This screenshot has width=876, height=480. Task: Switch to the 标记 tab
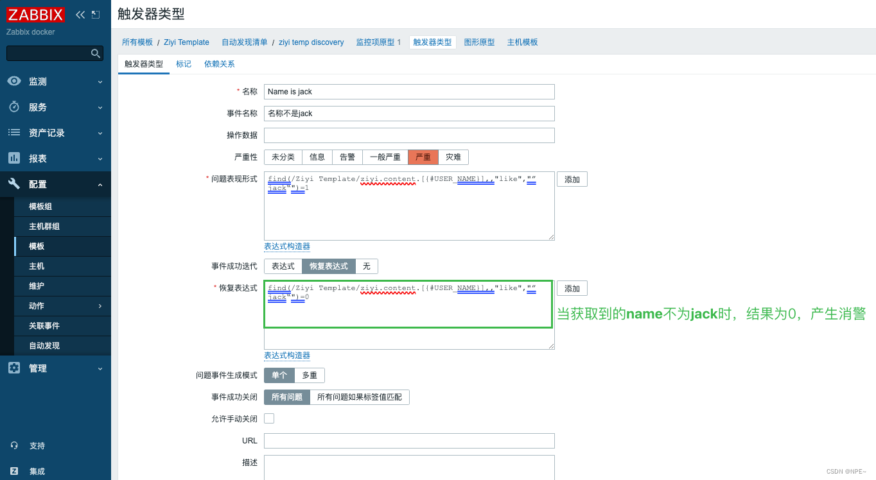(x=184, y=64)
